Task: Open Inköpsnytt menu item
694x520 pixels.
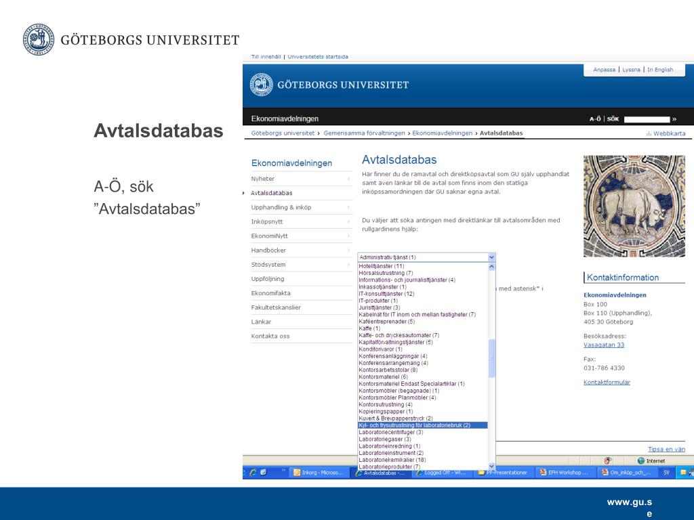Action: click(x=267, y=221)
